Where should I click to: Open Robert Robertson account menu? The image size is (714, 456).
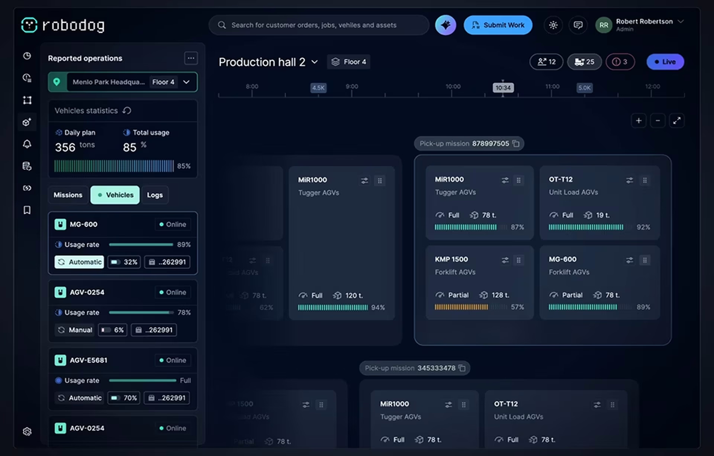[640, 25]
